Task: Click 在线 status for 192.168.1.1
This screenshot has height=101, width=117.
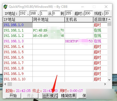Action: pyautogui.click(x=97, y=30)
